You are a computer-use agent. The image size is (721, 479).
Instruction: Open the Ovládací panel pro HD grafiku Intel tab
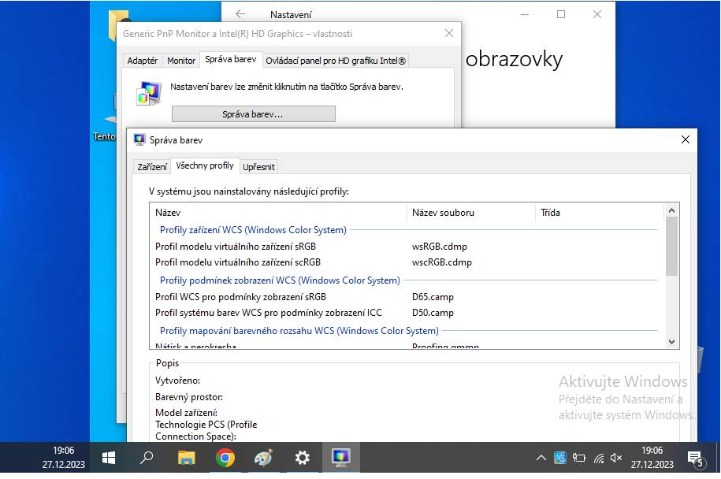click(x=336, y=61)
